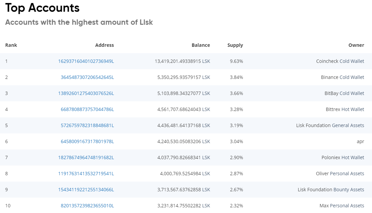Click the 9.63% supply value

(236, 61)
